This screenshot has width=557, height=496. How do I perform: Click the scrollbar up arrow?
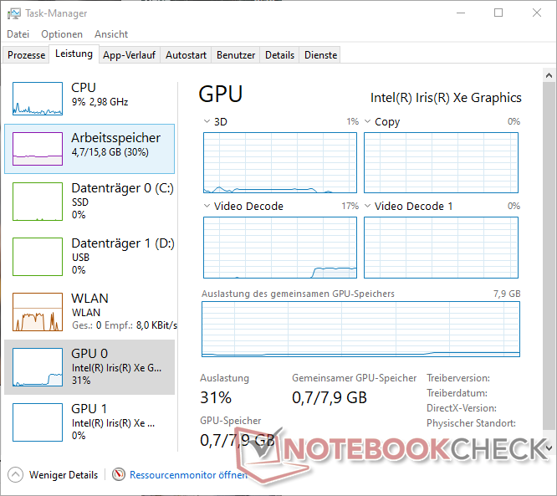(x=549, y=75)
